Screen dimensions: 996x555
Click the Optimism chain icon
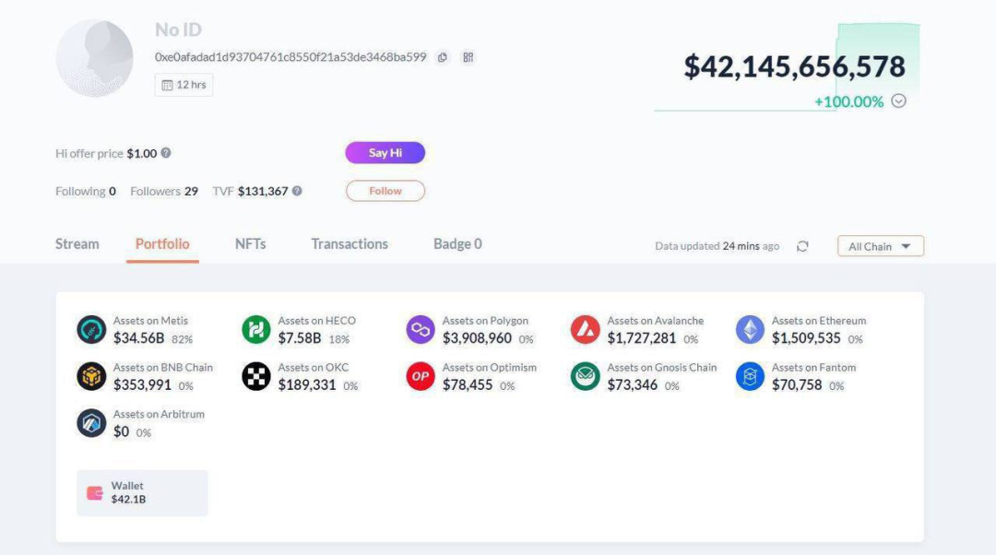(421, 376)
